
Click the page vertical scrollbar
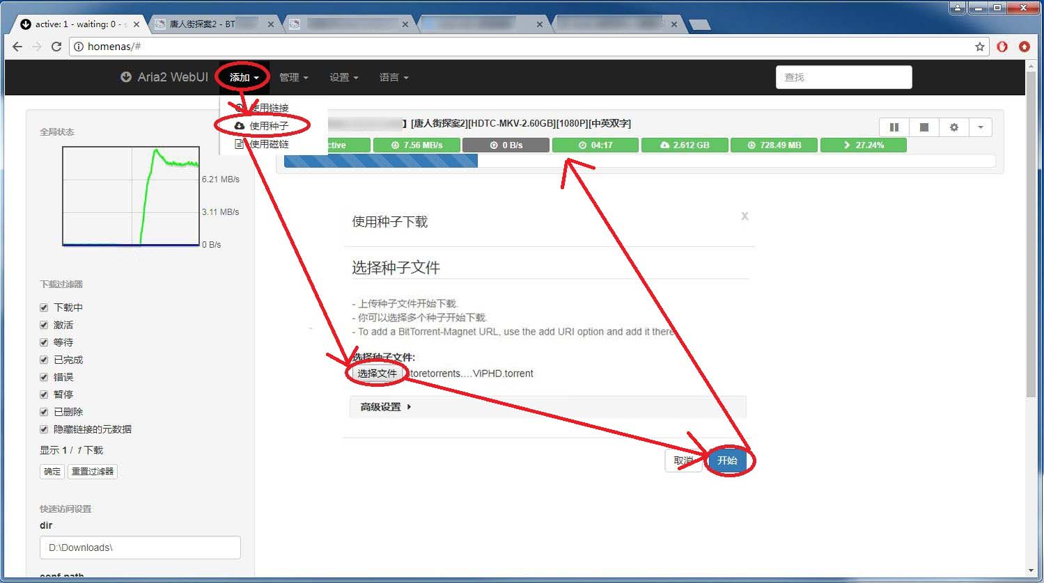click(1031, 233)
